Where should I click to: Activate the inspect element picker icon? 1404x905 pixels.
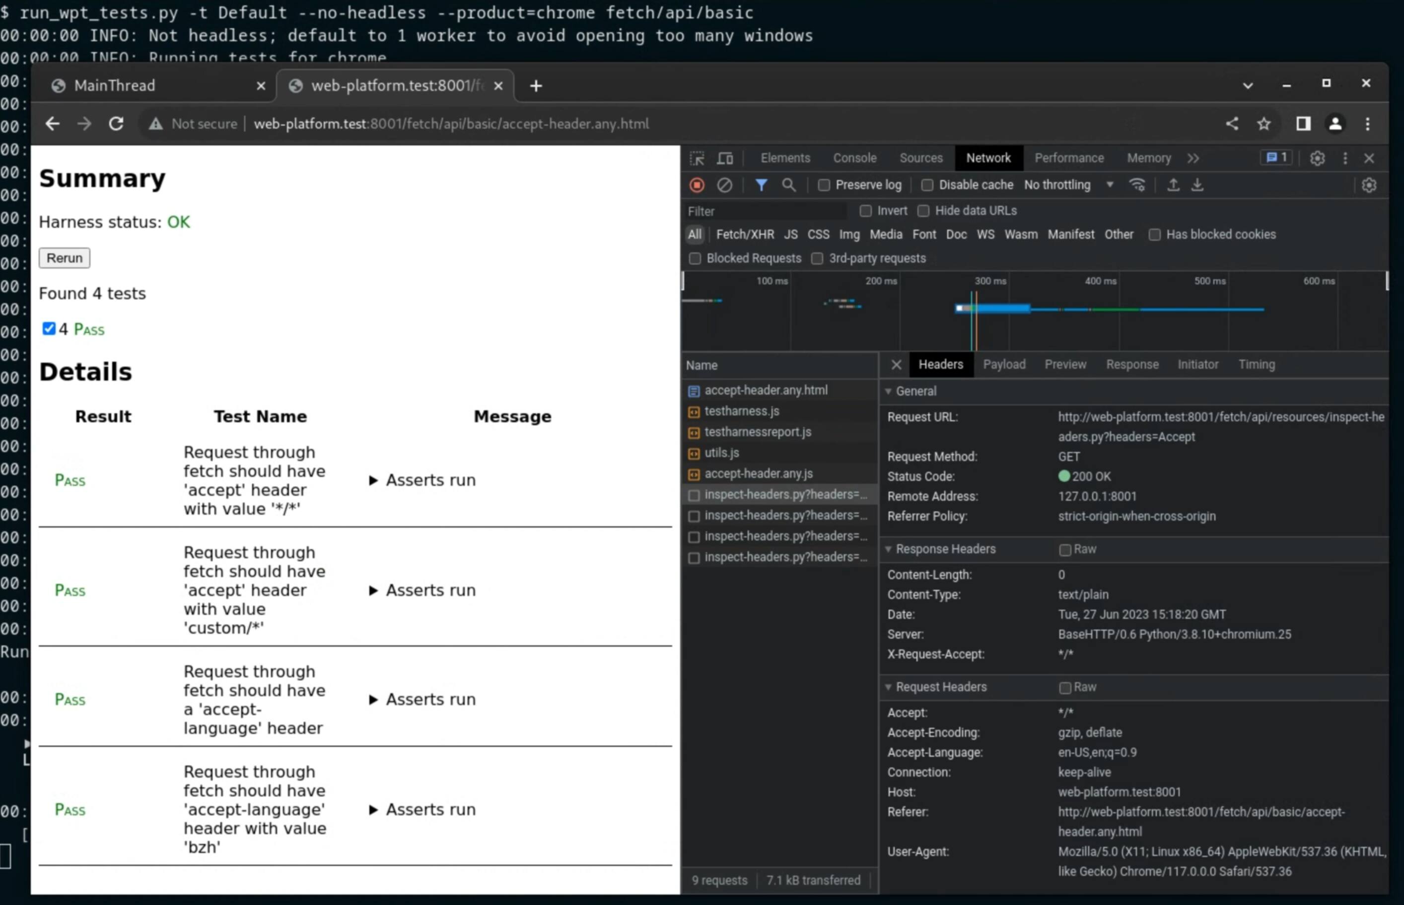(x=697, y=158)
